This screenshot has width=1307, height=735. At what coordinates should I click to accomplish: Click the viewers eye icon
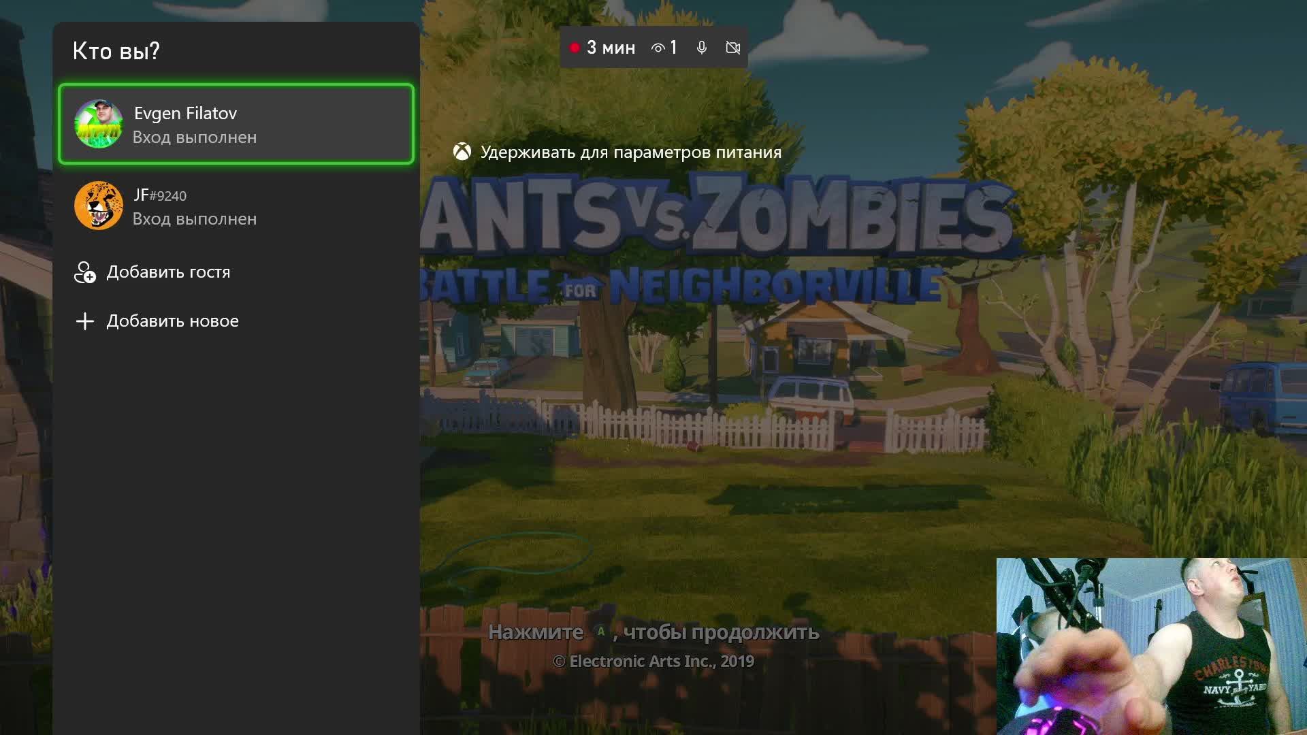(x=658, y=48)
